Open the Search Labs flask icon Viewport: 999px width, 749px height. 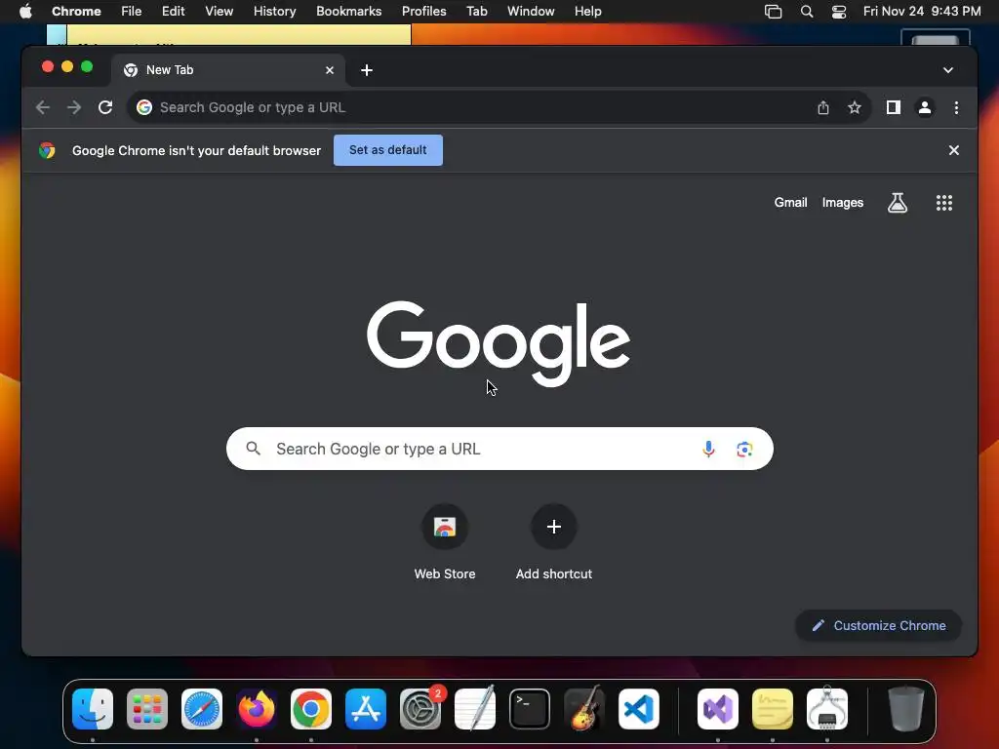tap(898, 203)
